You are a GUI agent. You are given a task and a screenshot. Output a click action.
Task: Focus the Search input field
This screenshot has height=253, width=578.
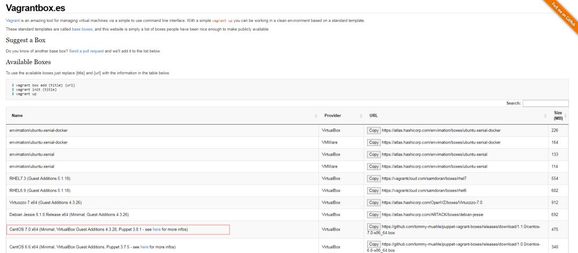(x=545, y=103)
